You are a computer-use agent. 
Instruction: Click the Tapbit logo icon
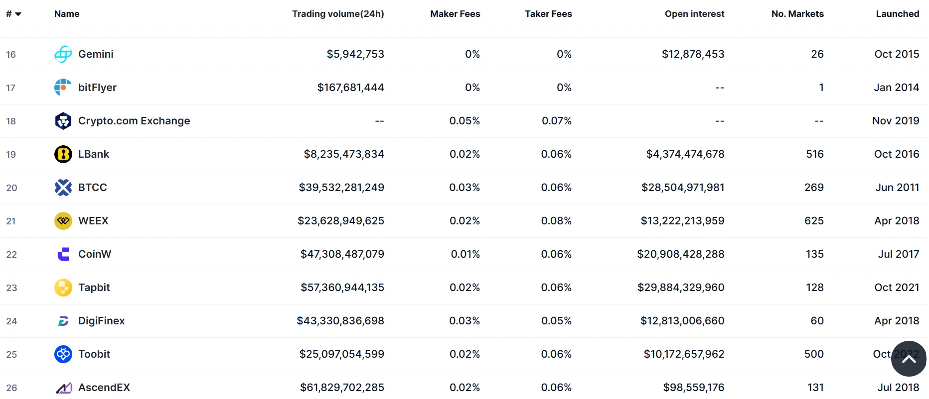coord(63,288)
